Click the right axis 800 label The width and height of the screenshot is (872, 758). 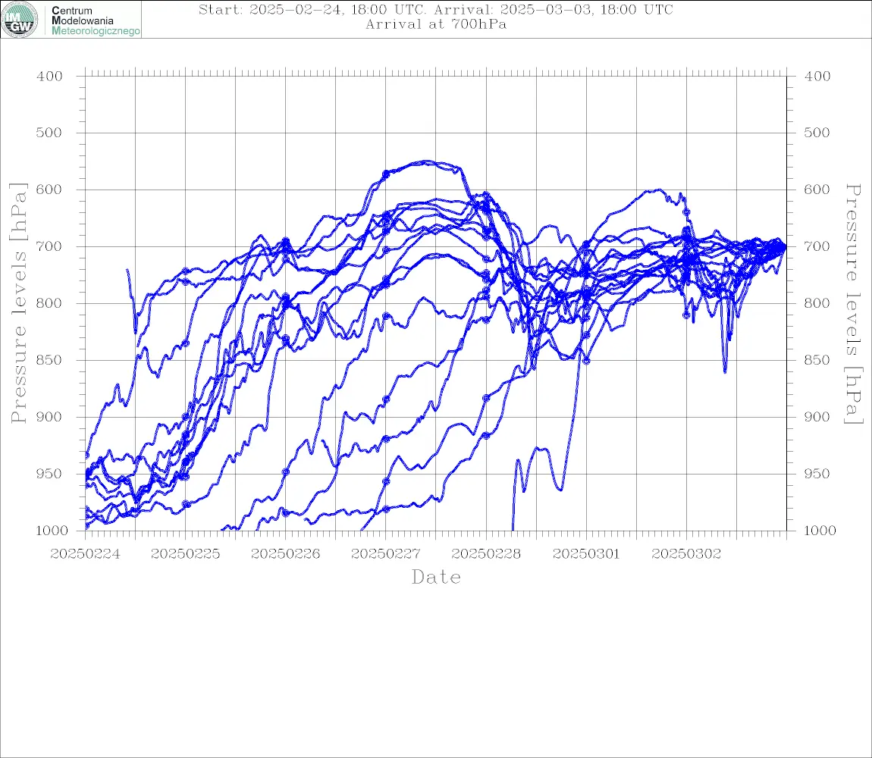click(x=817, y=303)
